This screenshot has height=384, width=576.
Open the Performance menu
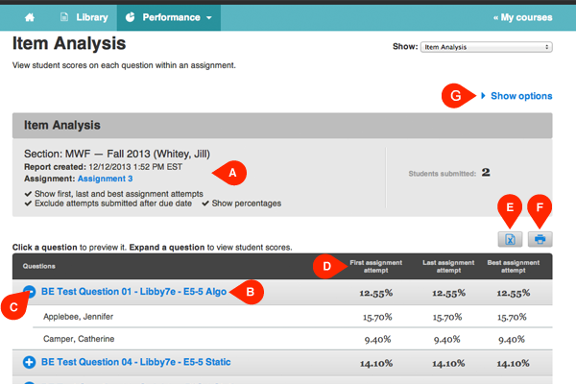click(169, 17)
